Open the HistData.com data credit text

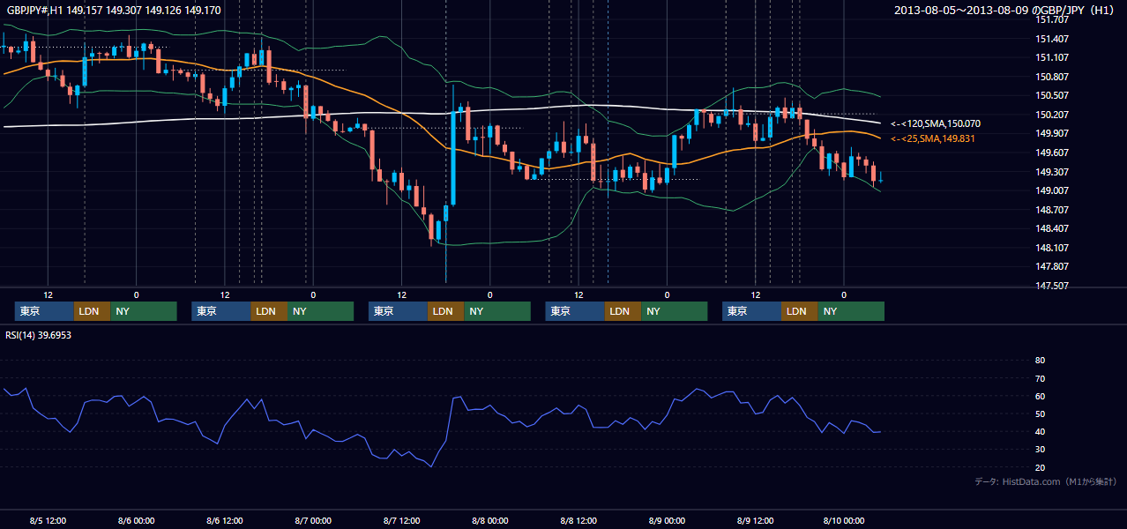(1046, 481)
